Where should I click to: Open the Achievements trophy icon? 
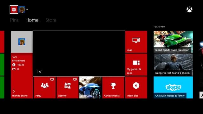click(113, 86)
